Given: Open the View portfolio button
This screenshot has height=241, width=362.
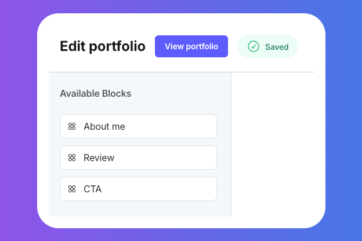Looking at the screenshot, I should tap(191, 46).
